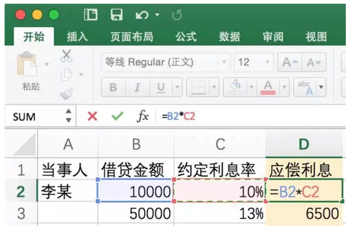Click the 应偿利息 header cell
The width and height of the screenshot is (350, 230).
(304, 170)
